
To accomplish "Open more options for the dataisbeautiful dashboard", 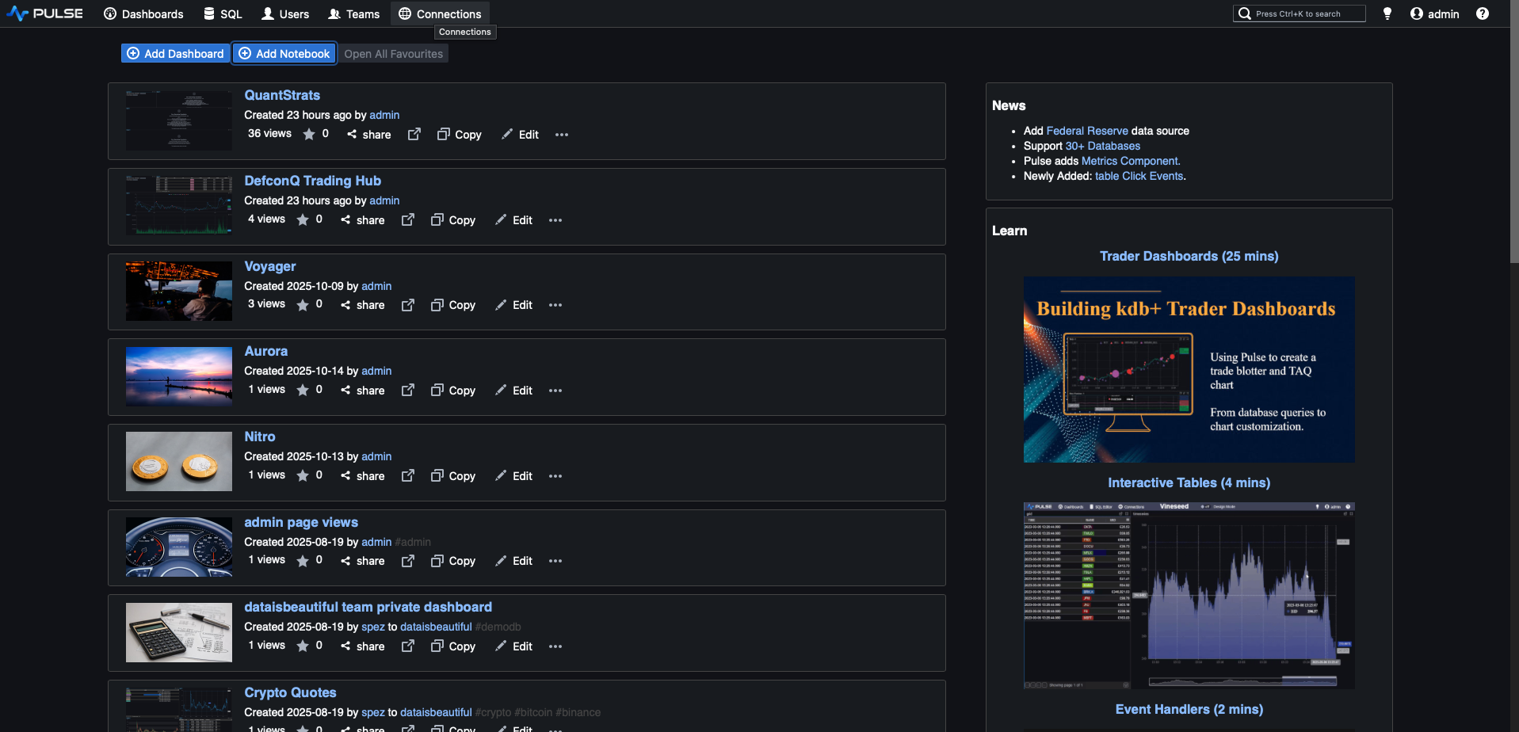I will (x=555, y=646).
